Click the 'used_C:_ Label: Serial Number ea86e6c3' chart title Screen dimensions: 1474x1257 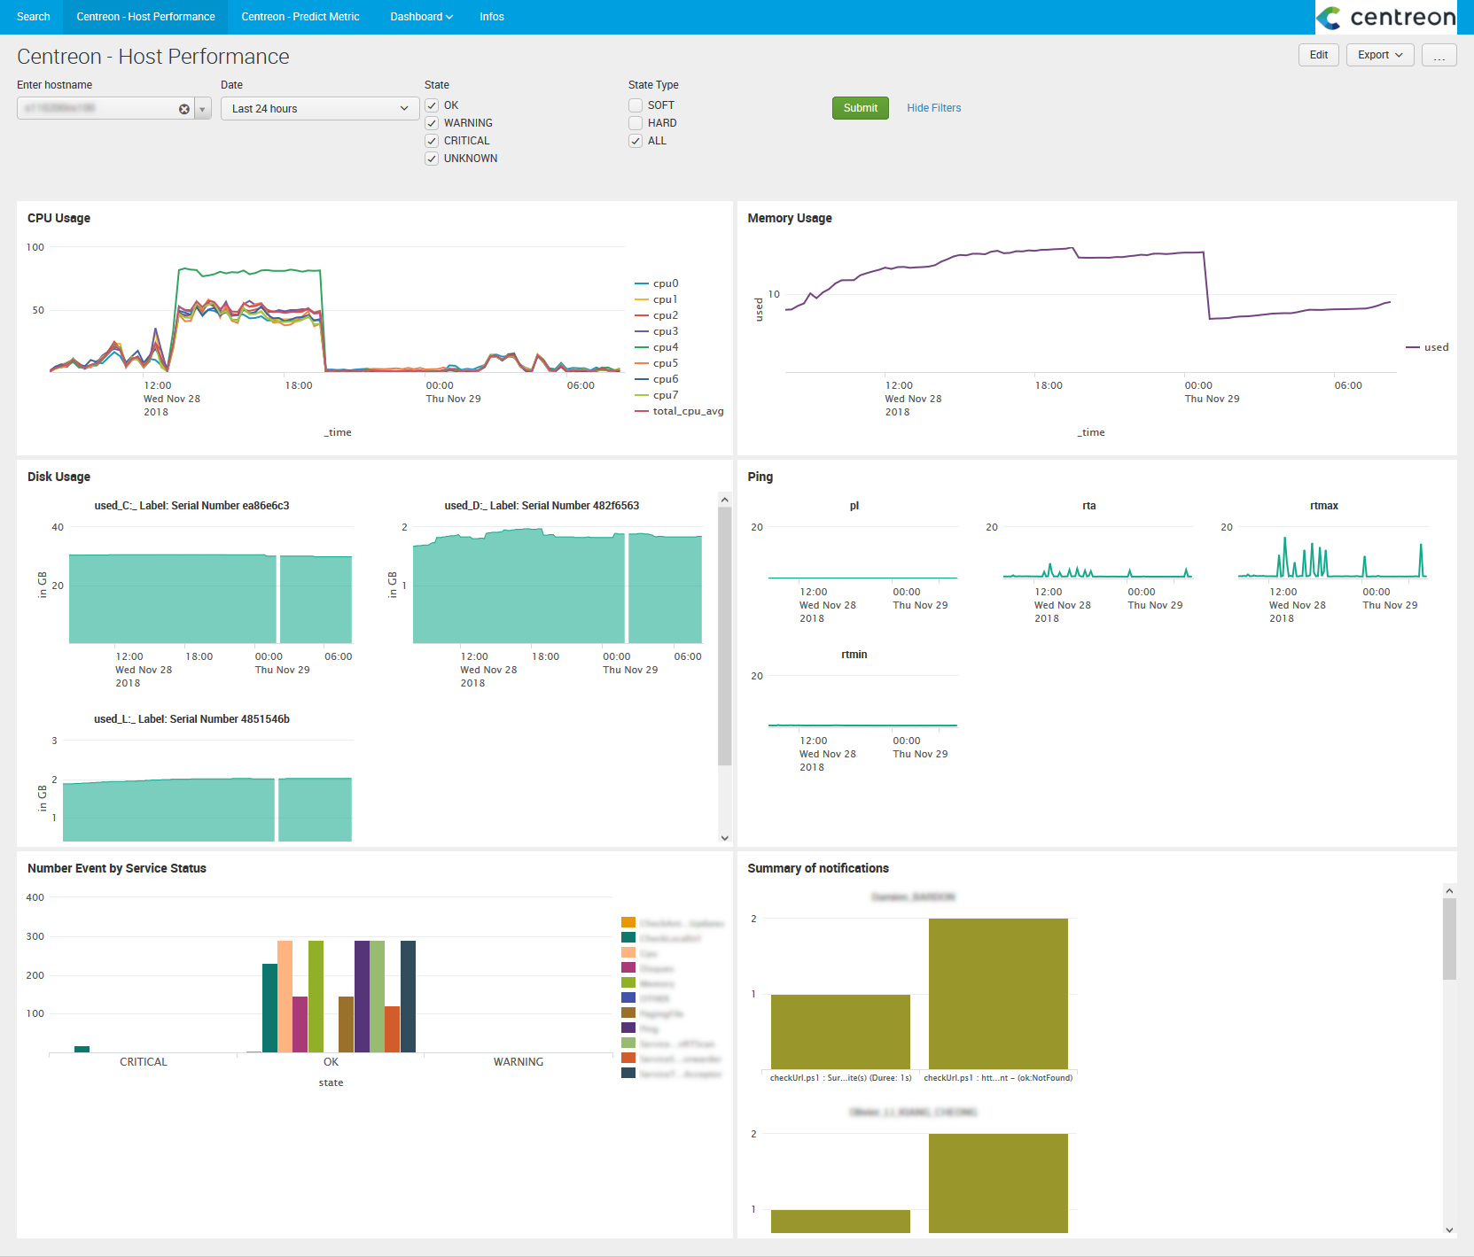(x=191, y=506)
